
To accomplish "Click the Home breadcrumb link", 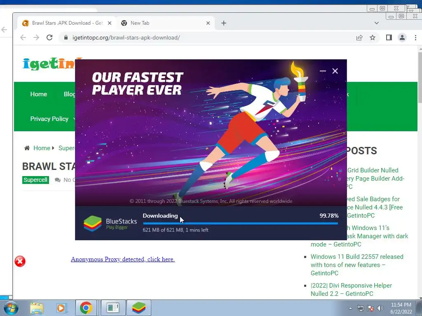I will (42, 148).
